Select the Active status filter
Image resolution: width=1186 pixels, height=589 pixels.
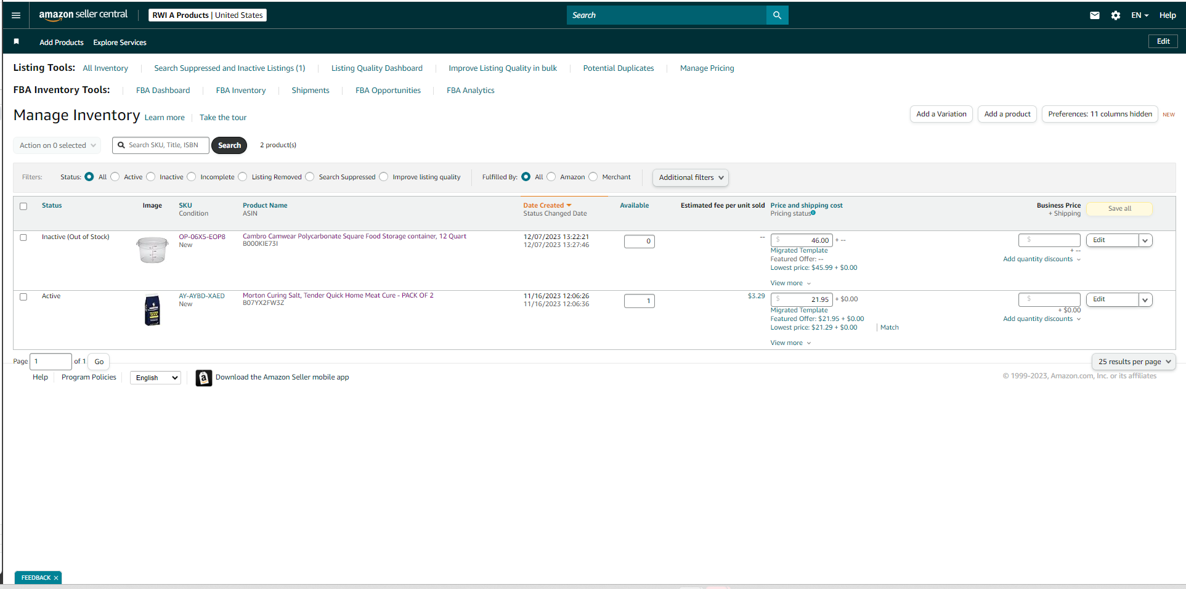coord(115,177)
